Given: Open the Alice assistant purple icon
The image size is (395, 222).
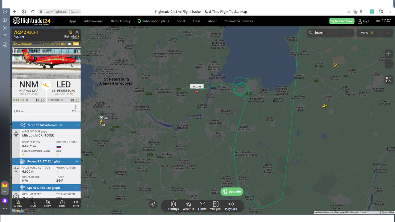Looking at the screenshot, I should pyautogui.click(x=5, y=201).
